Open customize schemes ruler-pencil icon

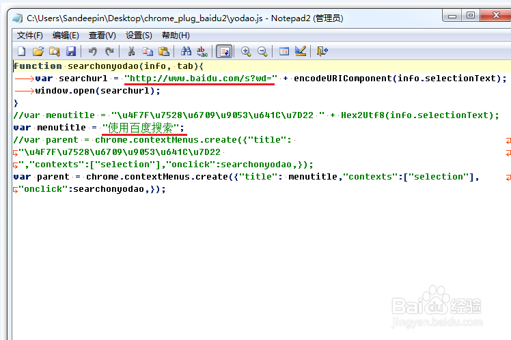(301, 51)
